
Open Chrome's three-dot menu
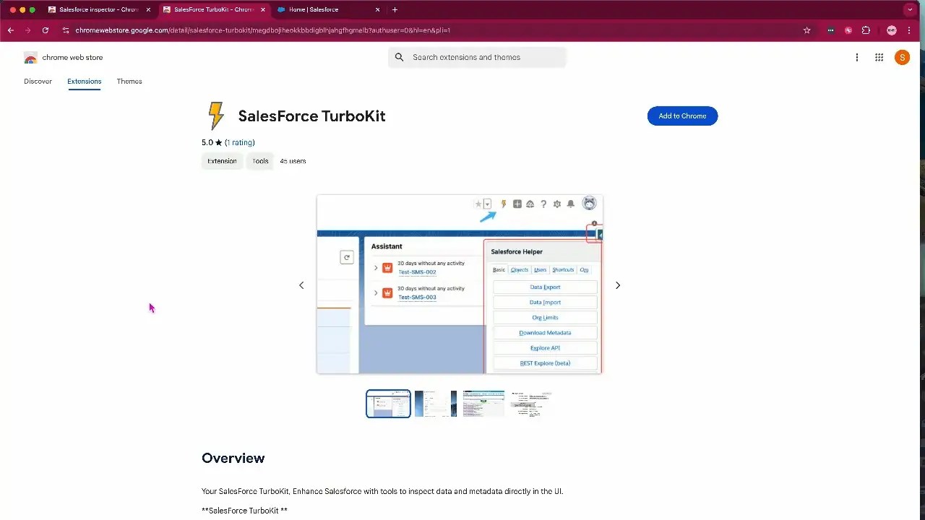coord(909,30)
